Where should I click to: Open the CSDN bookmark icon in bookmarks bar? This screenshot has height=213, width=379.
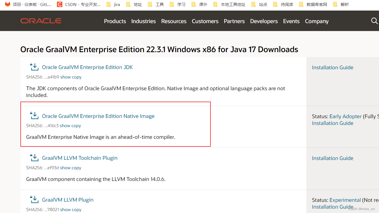(59, 4)
